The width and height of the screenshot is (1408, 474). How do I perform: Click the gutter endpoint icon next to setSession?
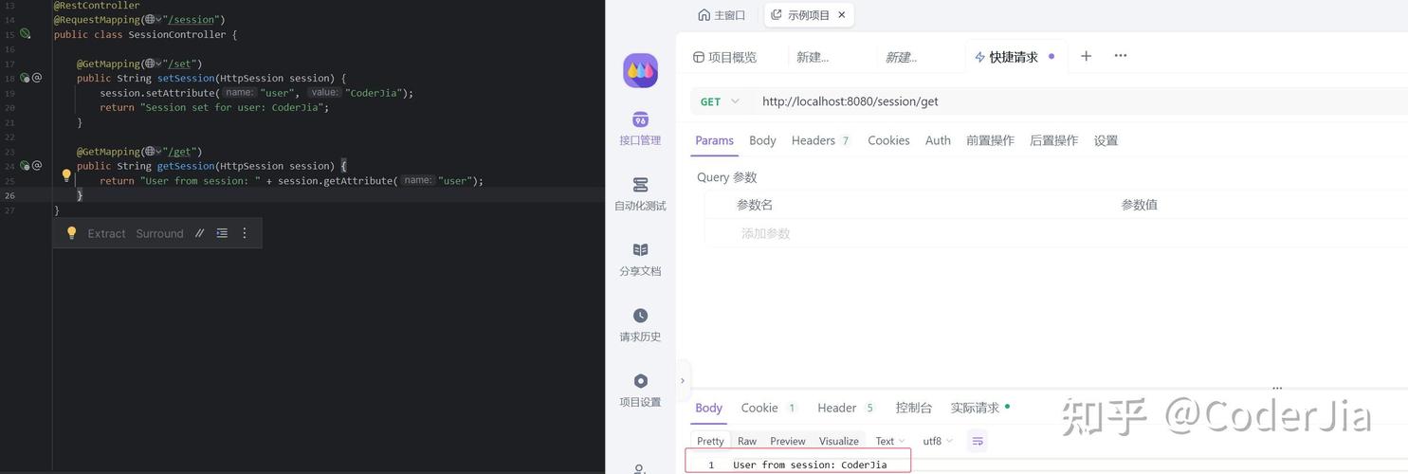pyautogui.click(x=26, y=78)
